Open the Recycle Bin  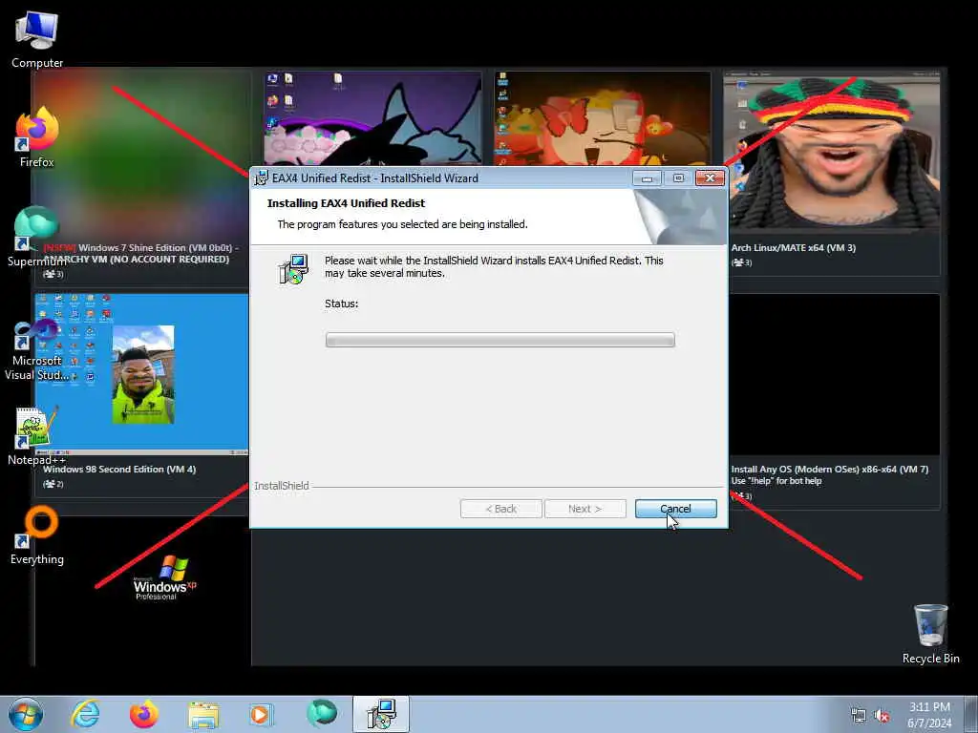point(930,634)
